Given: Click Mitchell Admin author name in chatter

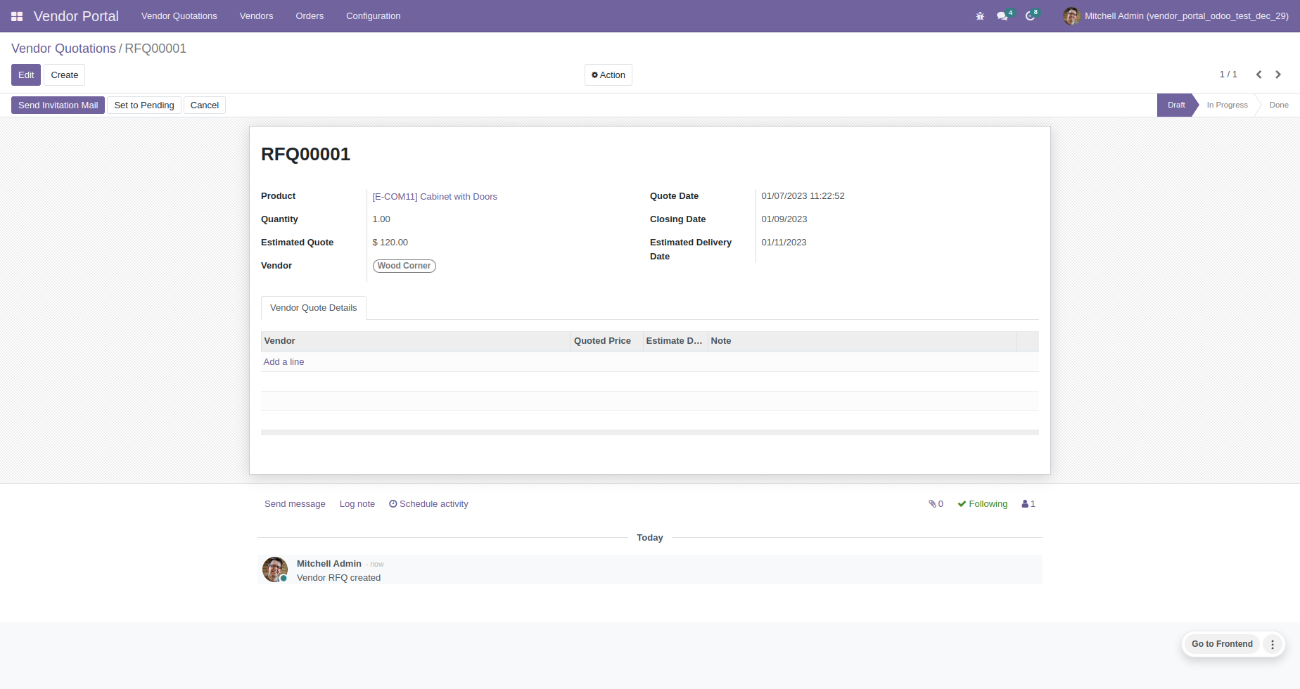Looking at the screenshot, I should click(x=329, y=564).
